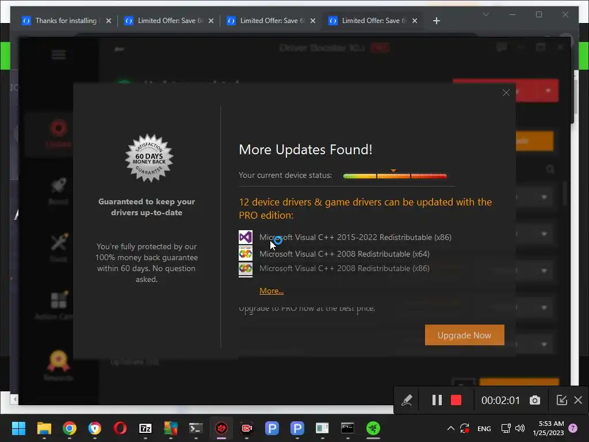The height and width of the screenshot is (442, 589).
Task: Stop the screen recording
Action: coord(456,400)
